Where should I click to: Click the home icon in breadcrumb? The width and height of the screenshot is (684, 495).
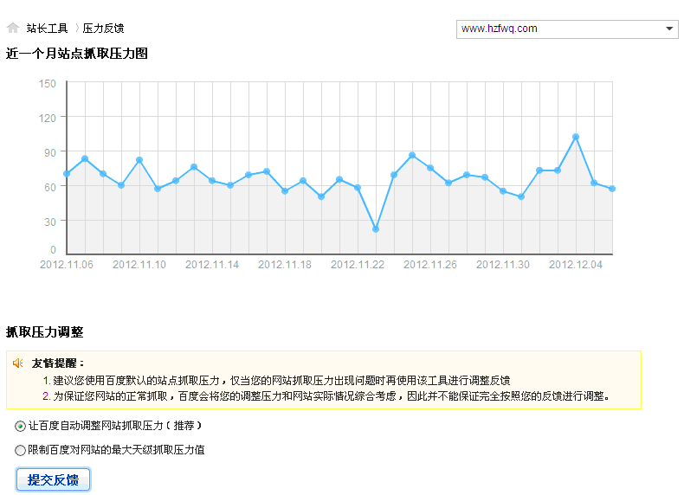click(13, 28)
